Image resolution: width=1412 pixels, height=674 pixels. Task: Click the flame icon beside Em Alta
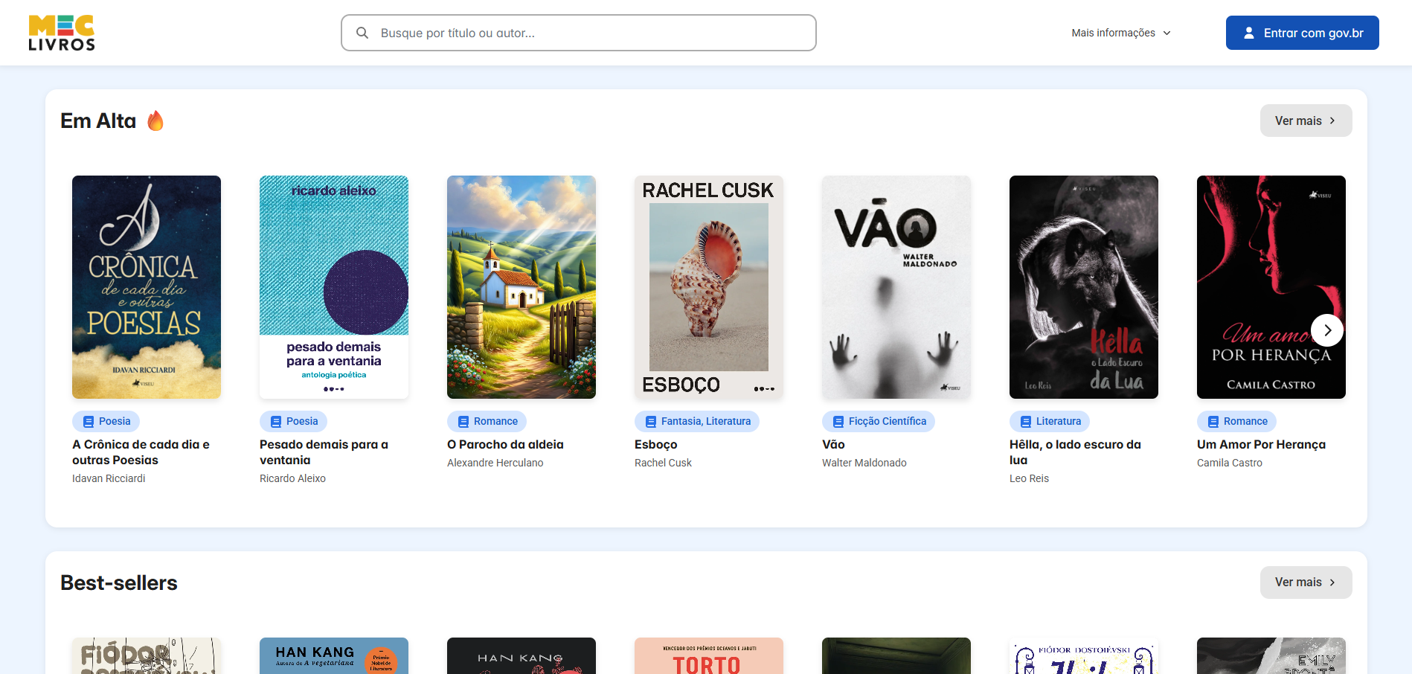click(x=155, y=121)
